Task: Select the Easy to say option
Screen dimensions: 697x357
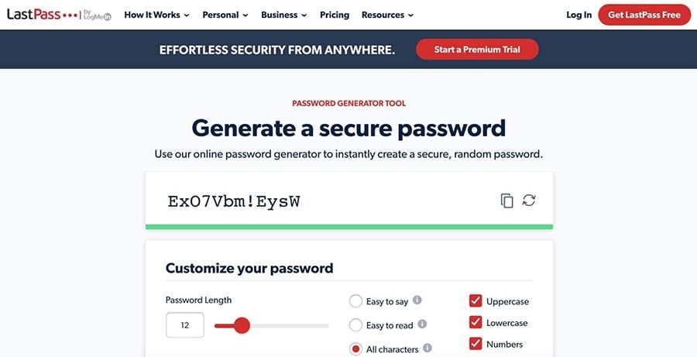Action: click(356, 301)
